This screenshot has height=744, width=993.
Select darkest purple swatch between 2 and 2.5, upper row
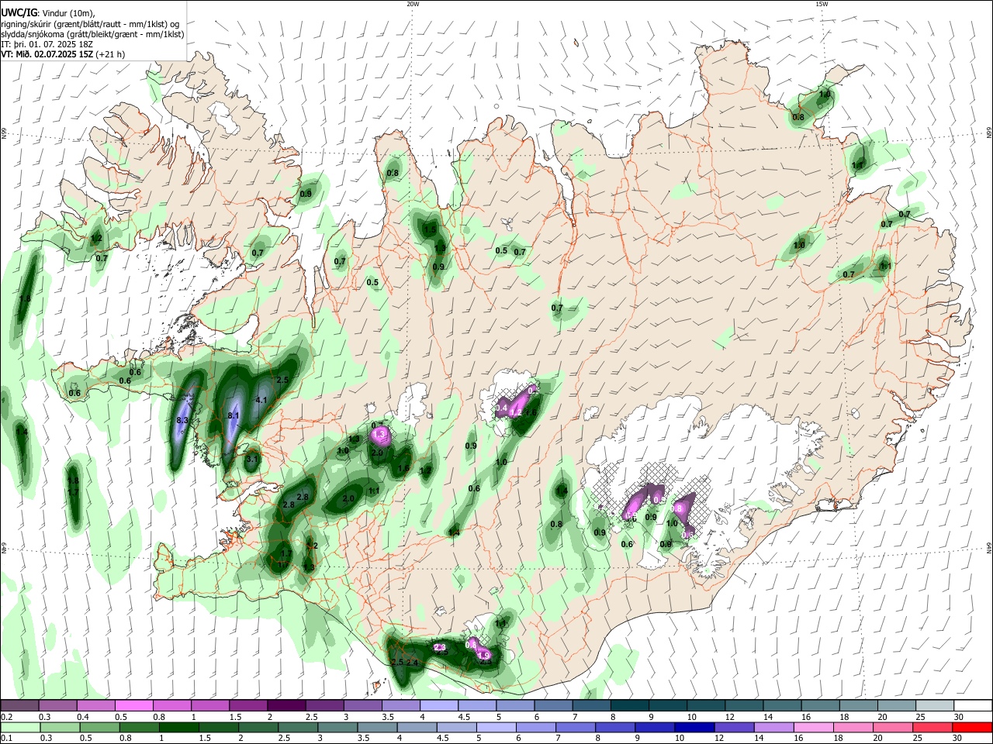[286, 706]
